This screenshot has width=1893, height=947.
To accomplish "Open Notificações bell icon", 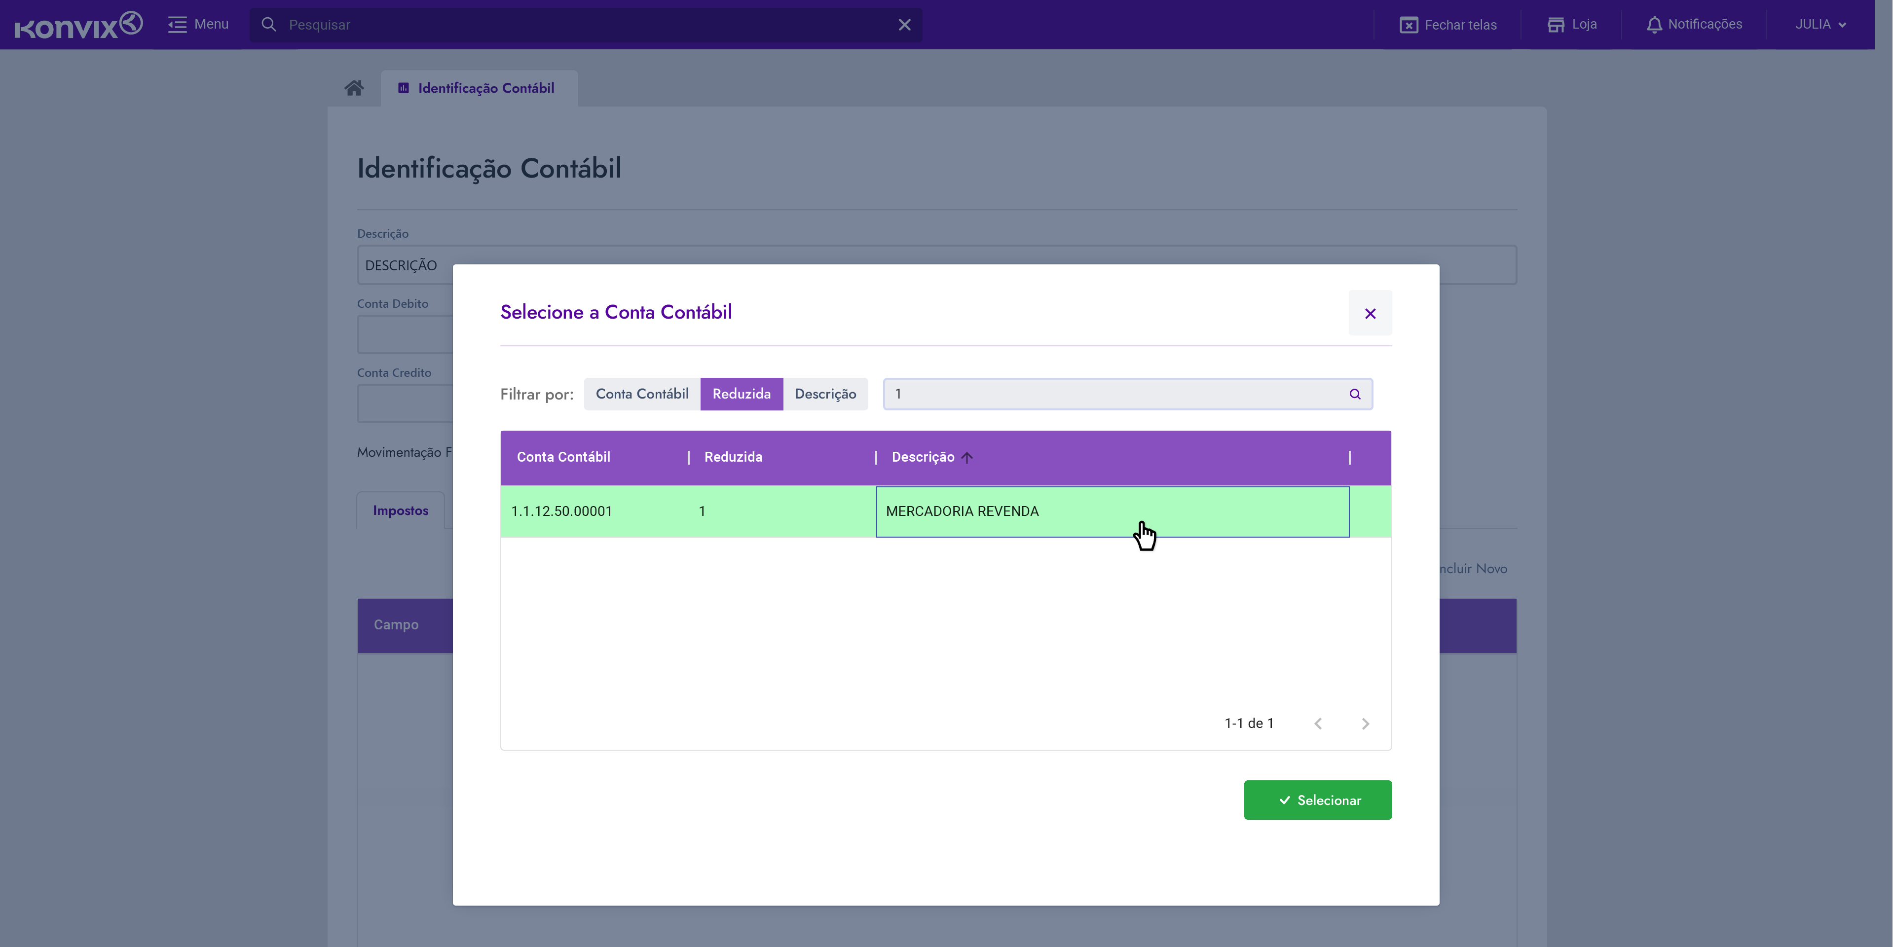I will (x=1653, y=25).
